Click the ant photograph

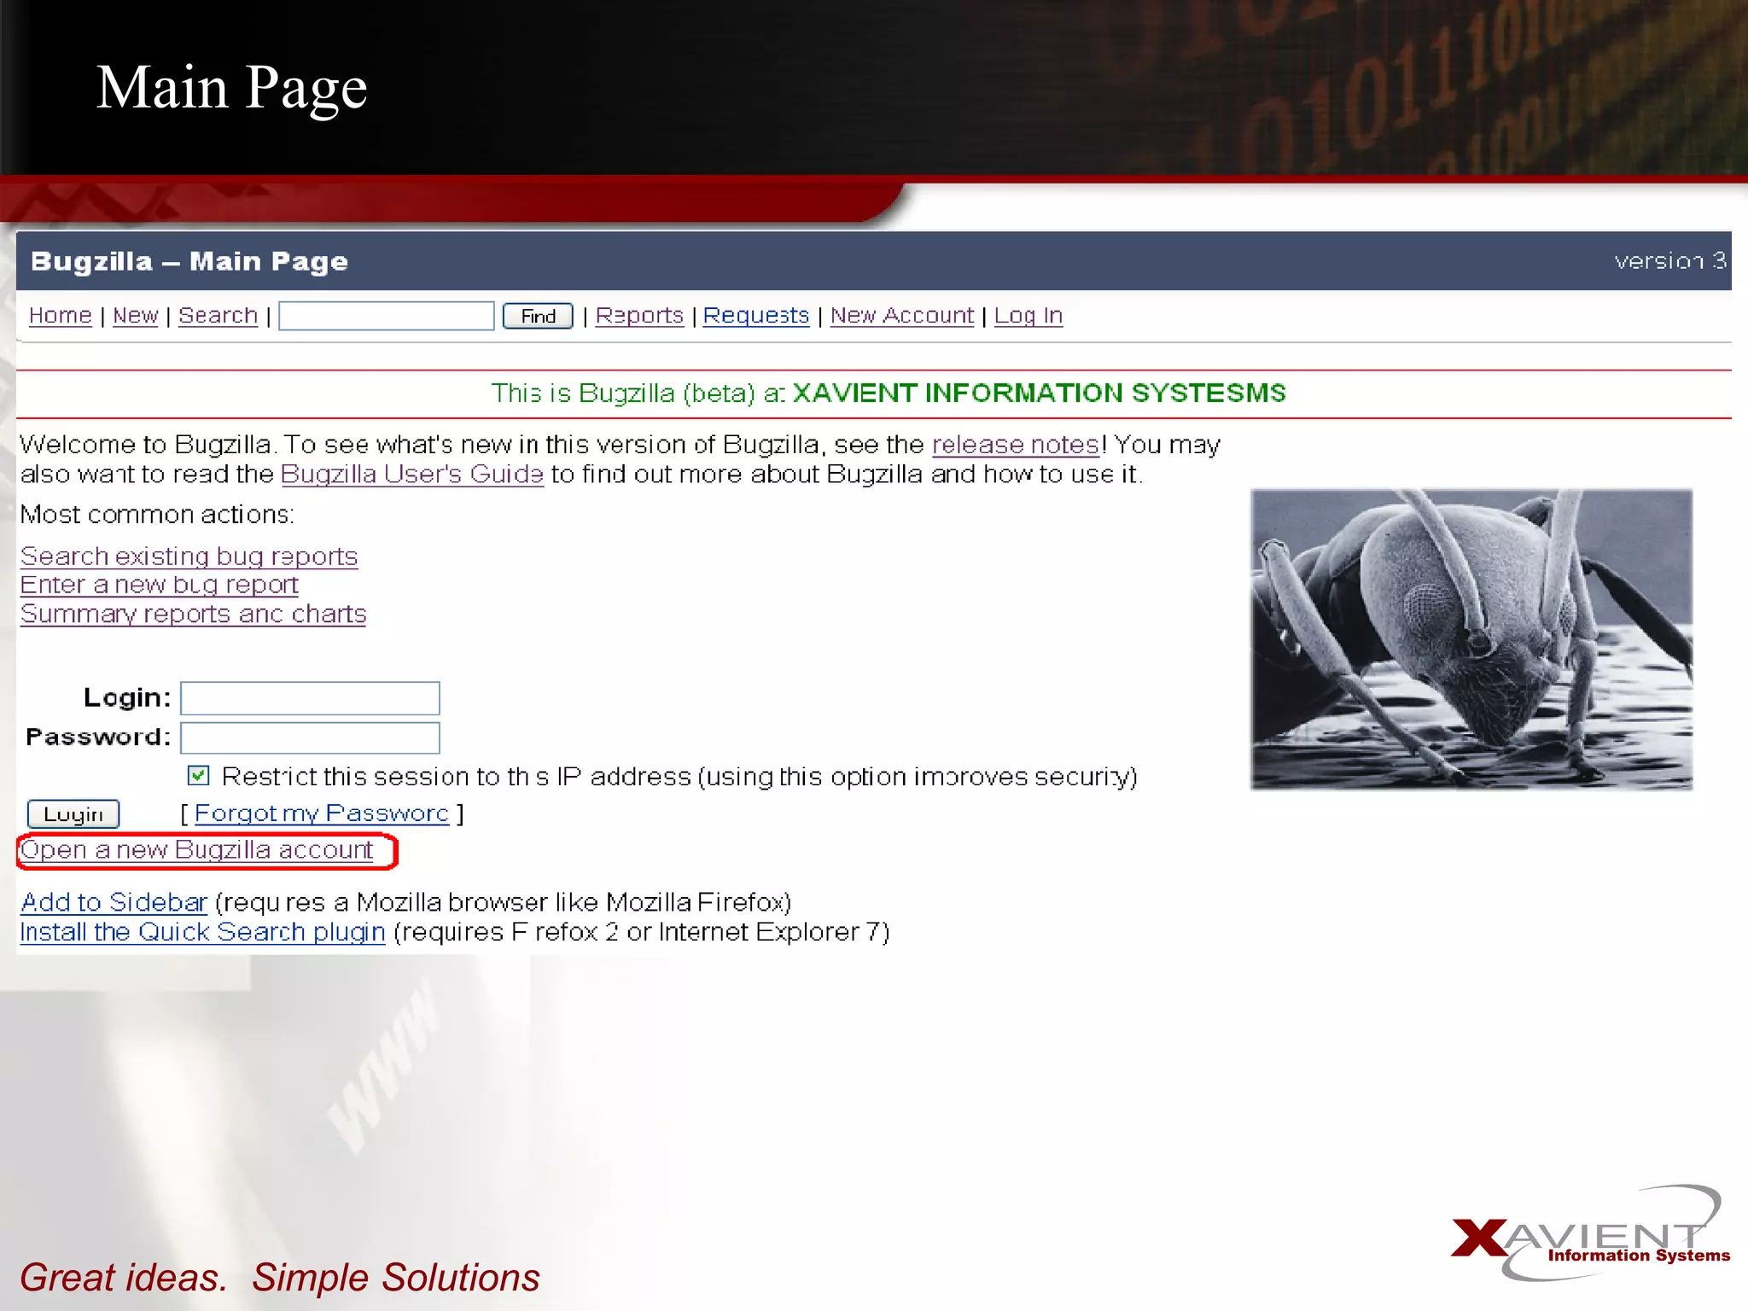pyautogui.click(x=1471, y=639)
